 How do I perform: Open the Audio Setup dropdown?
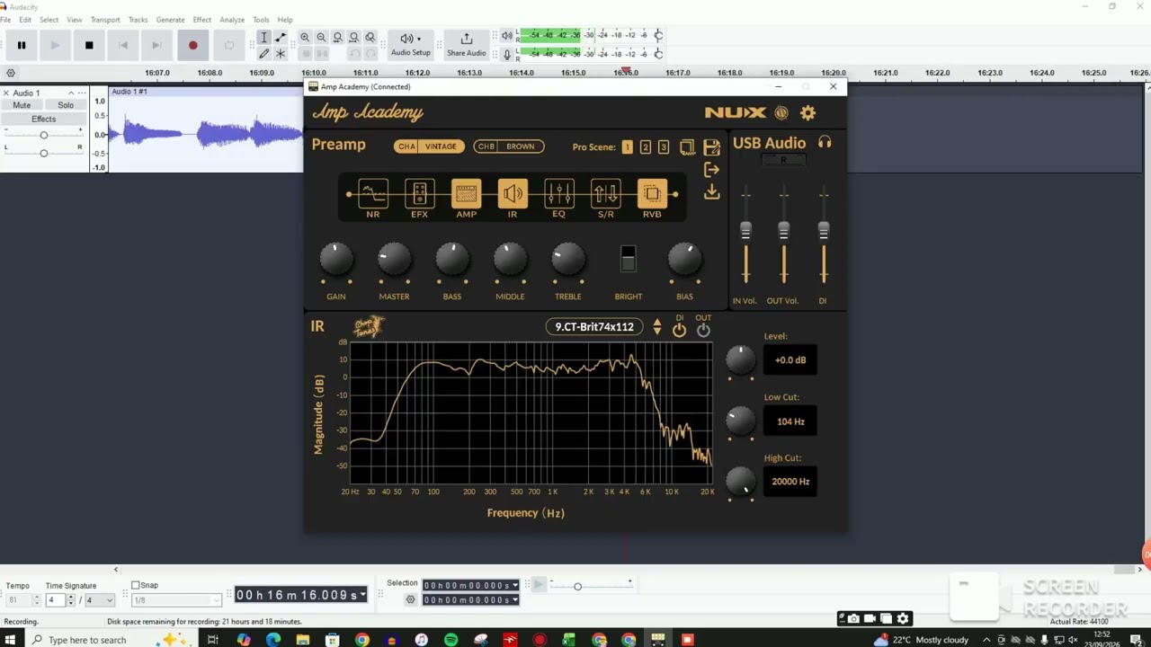[x=411, y=44]
